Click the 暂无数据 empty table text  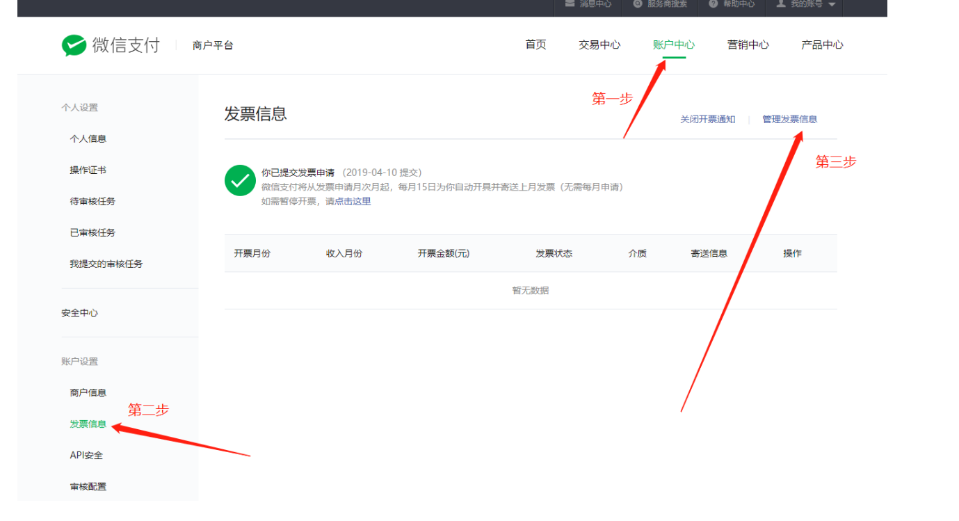tap(531, 290)
